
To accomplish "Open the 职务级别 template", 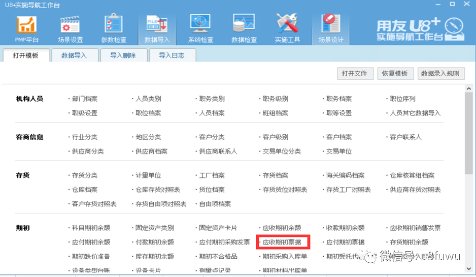I will click(276, 99).
